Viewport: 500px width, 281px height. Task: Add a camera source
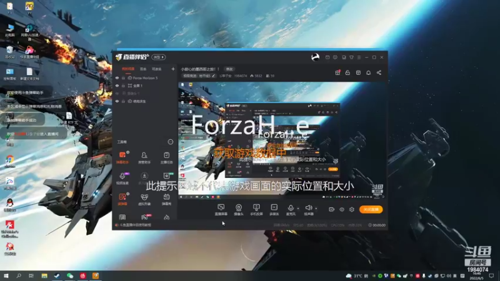[x=239, y=210]
